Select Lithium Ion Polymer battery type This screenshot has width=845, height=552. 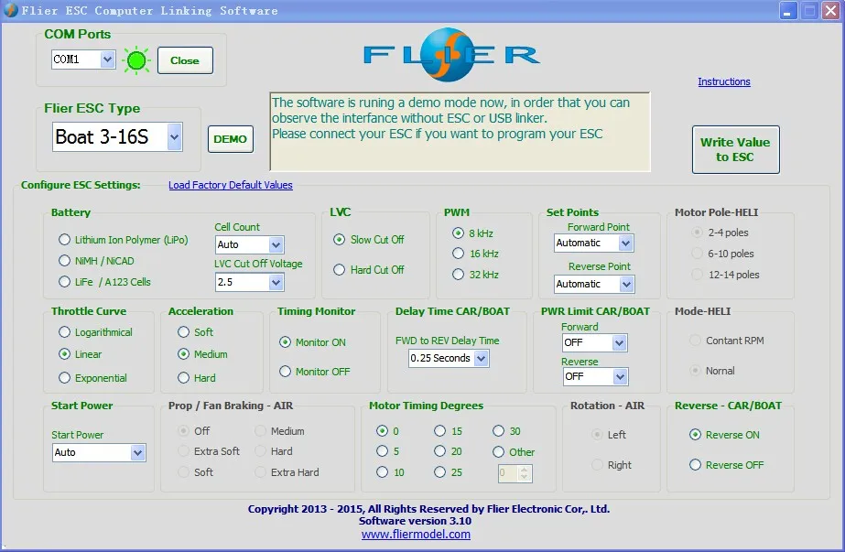pos(64,240)
